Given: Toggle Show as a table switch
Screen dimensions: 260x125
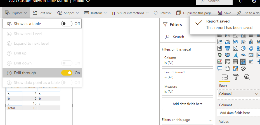Looking at the screenshot, I should coord(67,24).
